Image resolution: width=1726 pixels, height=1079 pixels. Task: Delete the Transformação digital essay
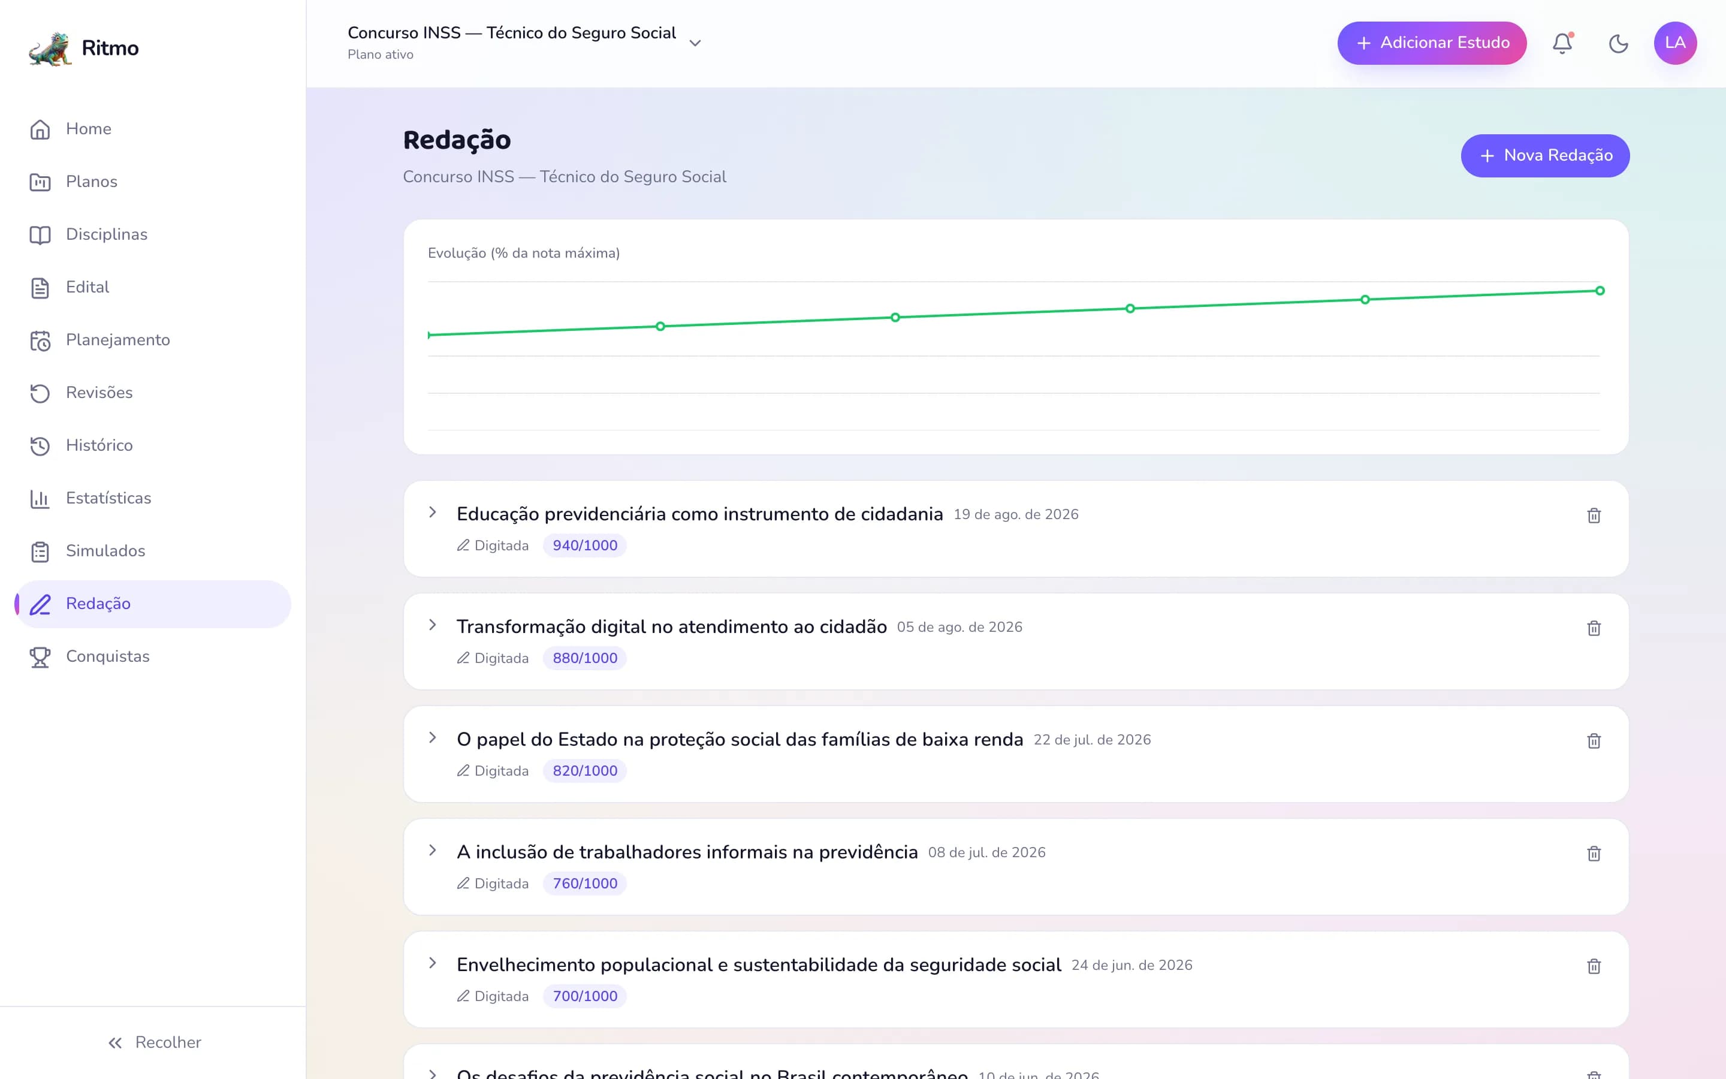pos(1594,628)
